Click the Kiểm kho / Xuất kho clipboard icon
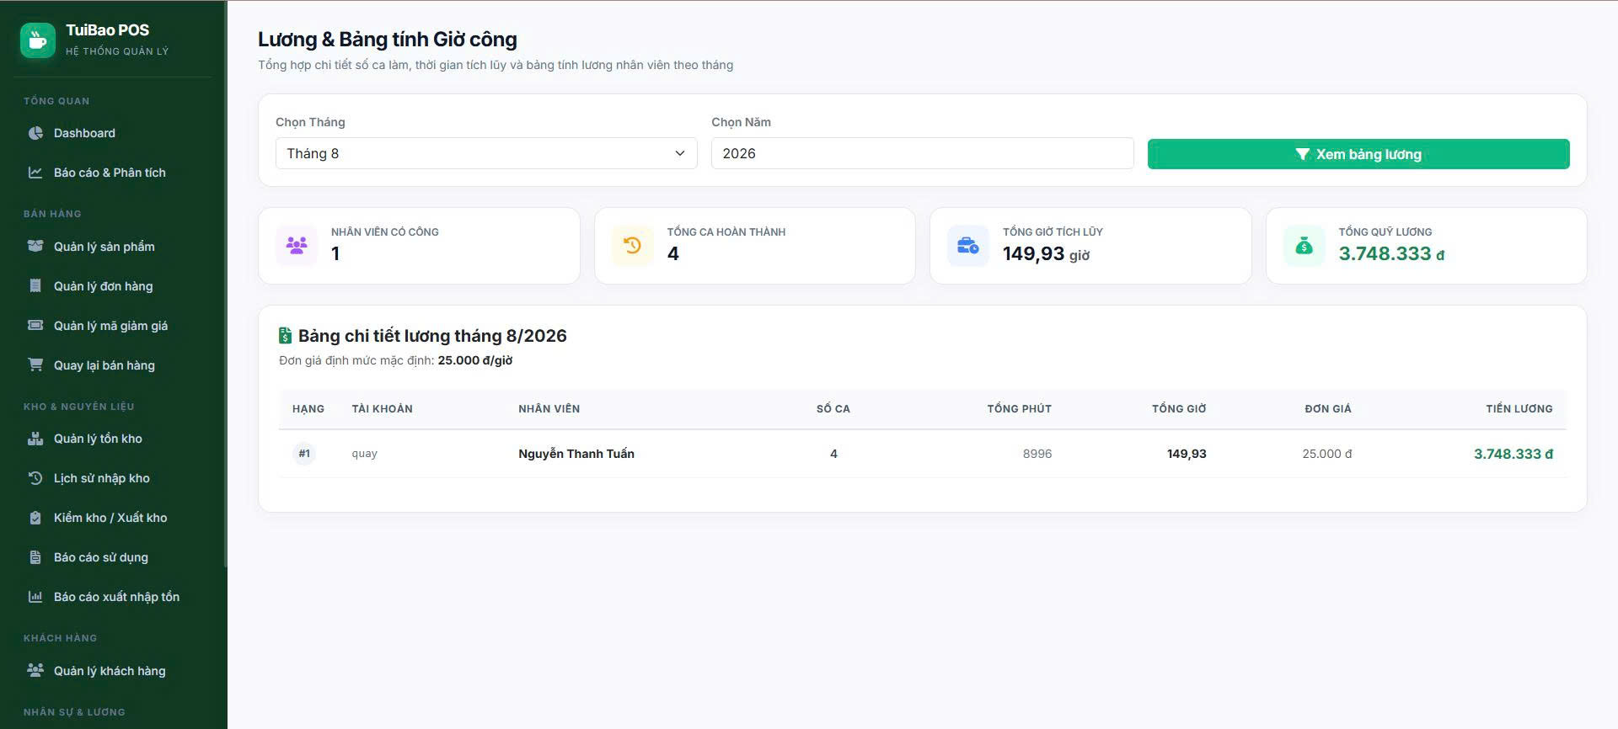 (35, 518)
